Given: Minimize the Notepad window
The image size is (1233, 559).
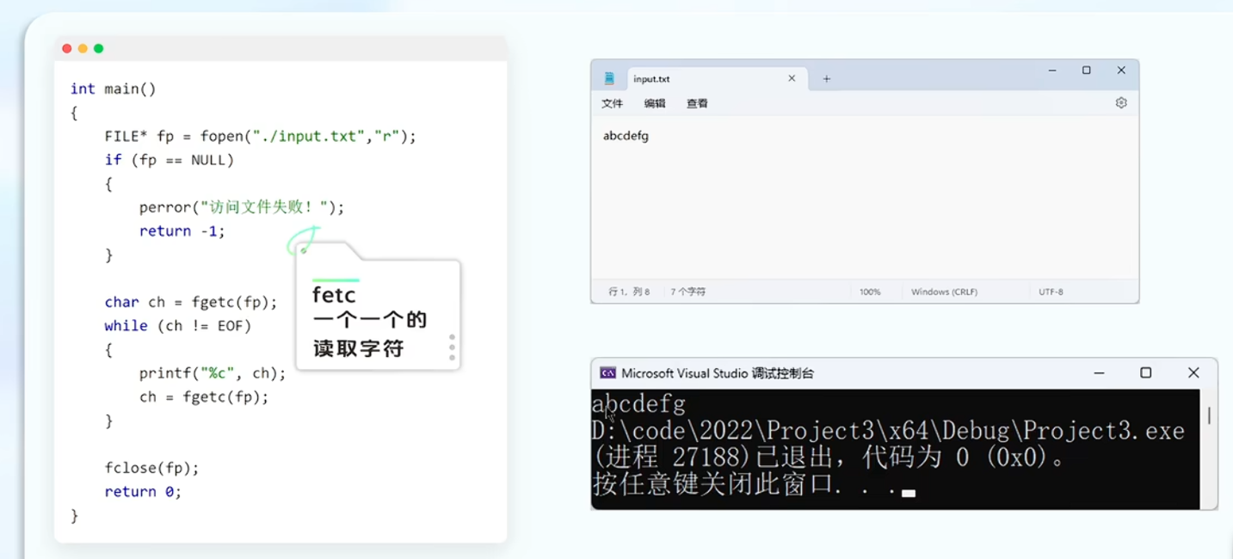Looking at the screenshot, I should (x=1051, y=71).
